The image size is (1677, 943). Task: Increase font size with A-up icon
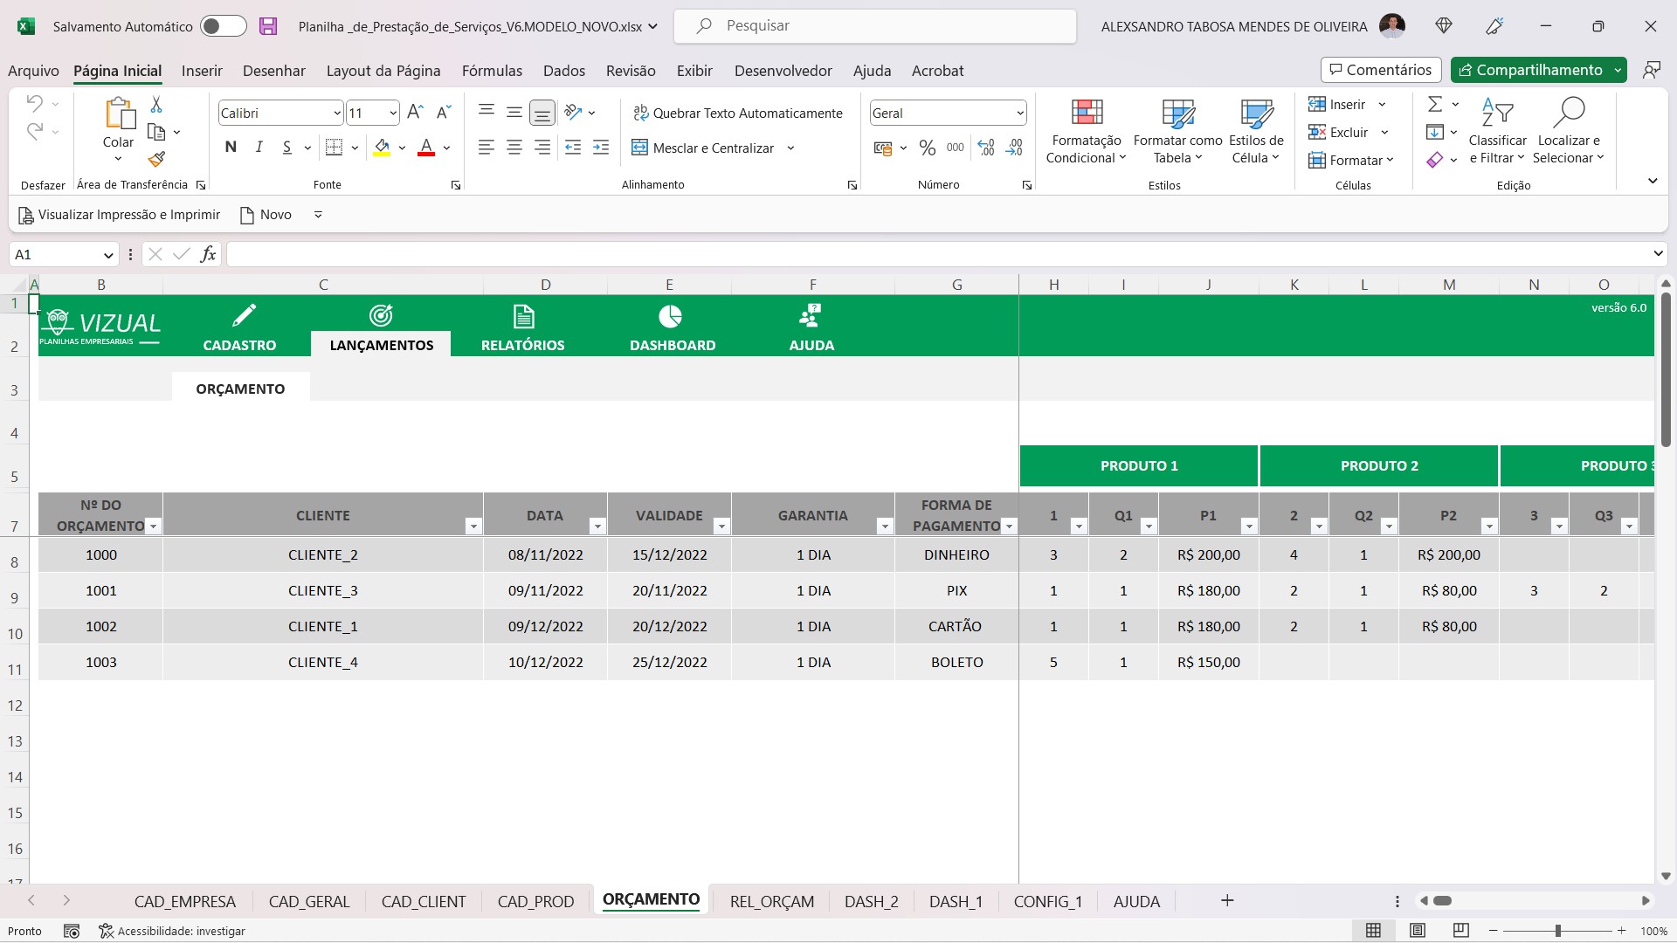[416, 113]
